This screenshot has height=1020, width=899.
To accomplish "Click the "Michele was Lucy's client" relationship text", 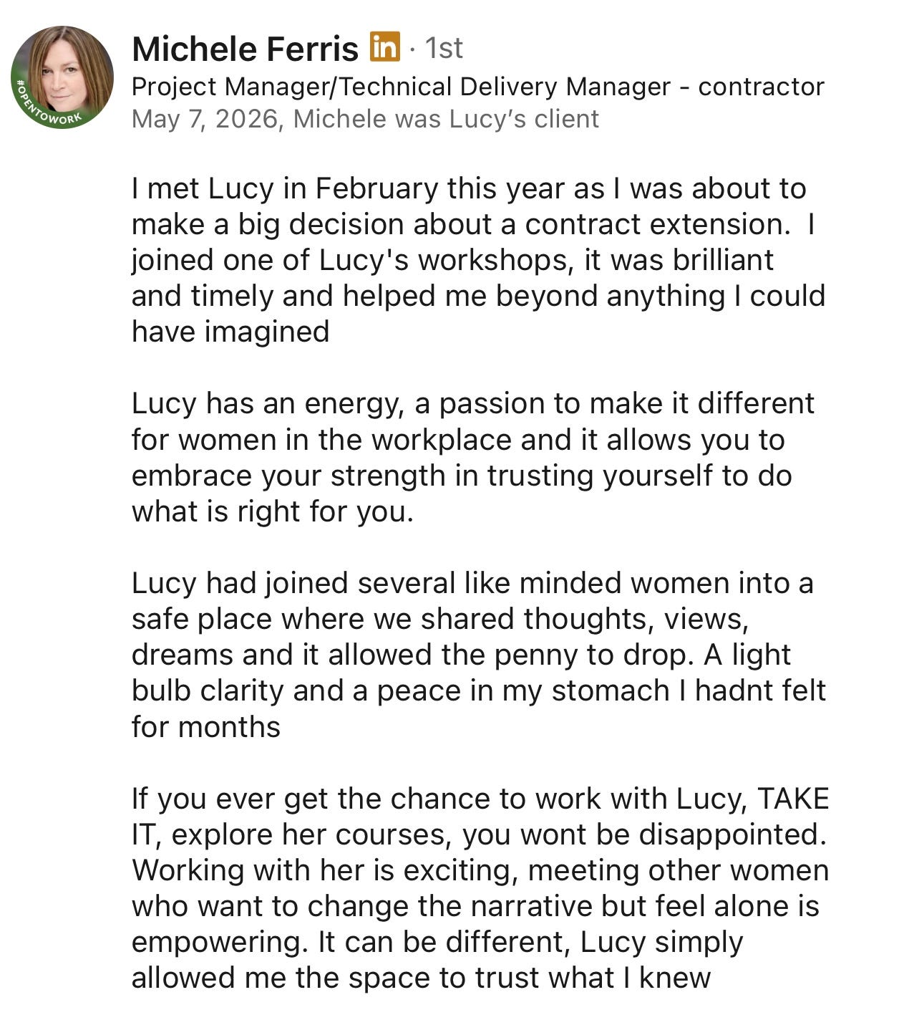I will 446,119.
